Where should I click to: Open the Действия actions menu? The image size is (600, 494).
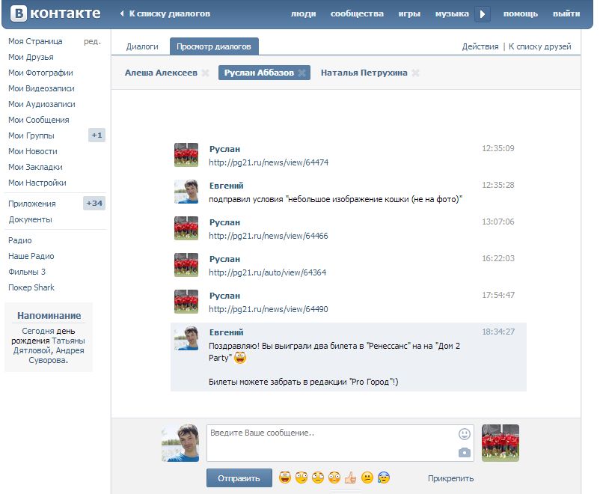click(x=480, y=46)
